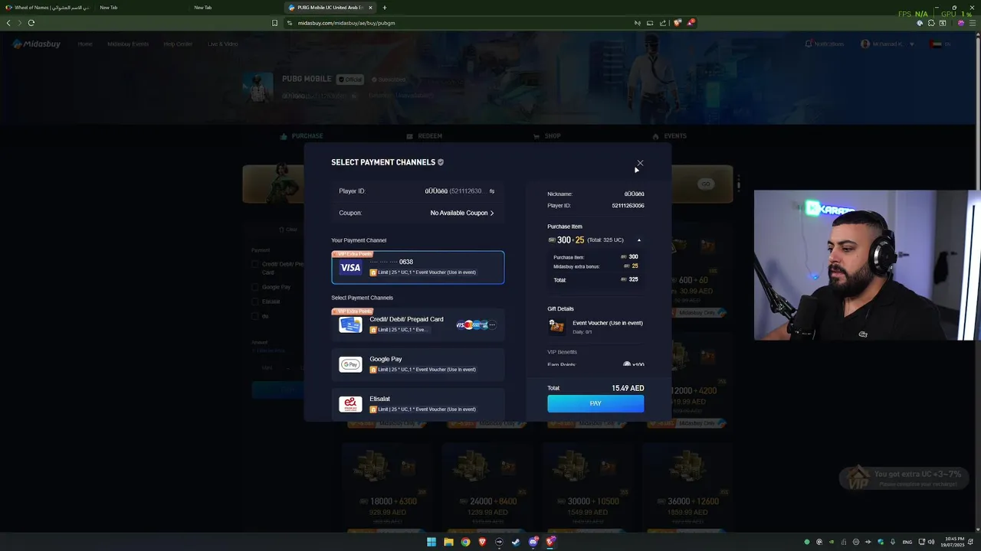The height and width of the screenshot is (551, 981).
Task: Open Midasbuy Home nav link
Action: coord(85,44)
